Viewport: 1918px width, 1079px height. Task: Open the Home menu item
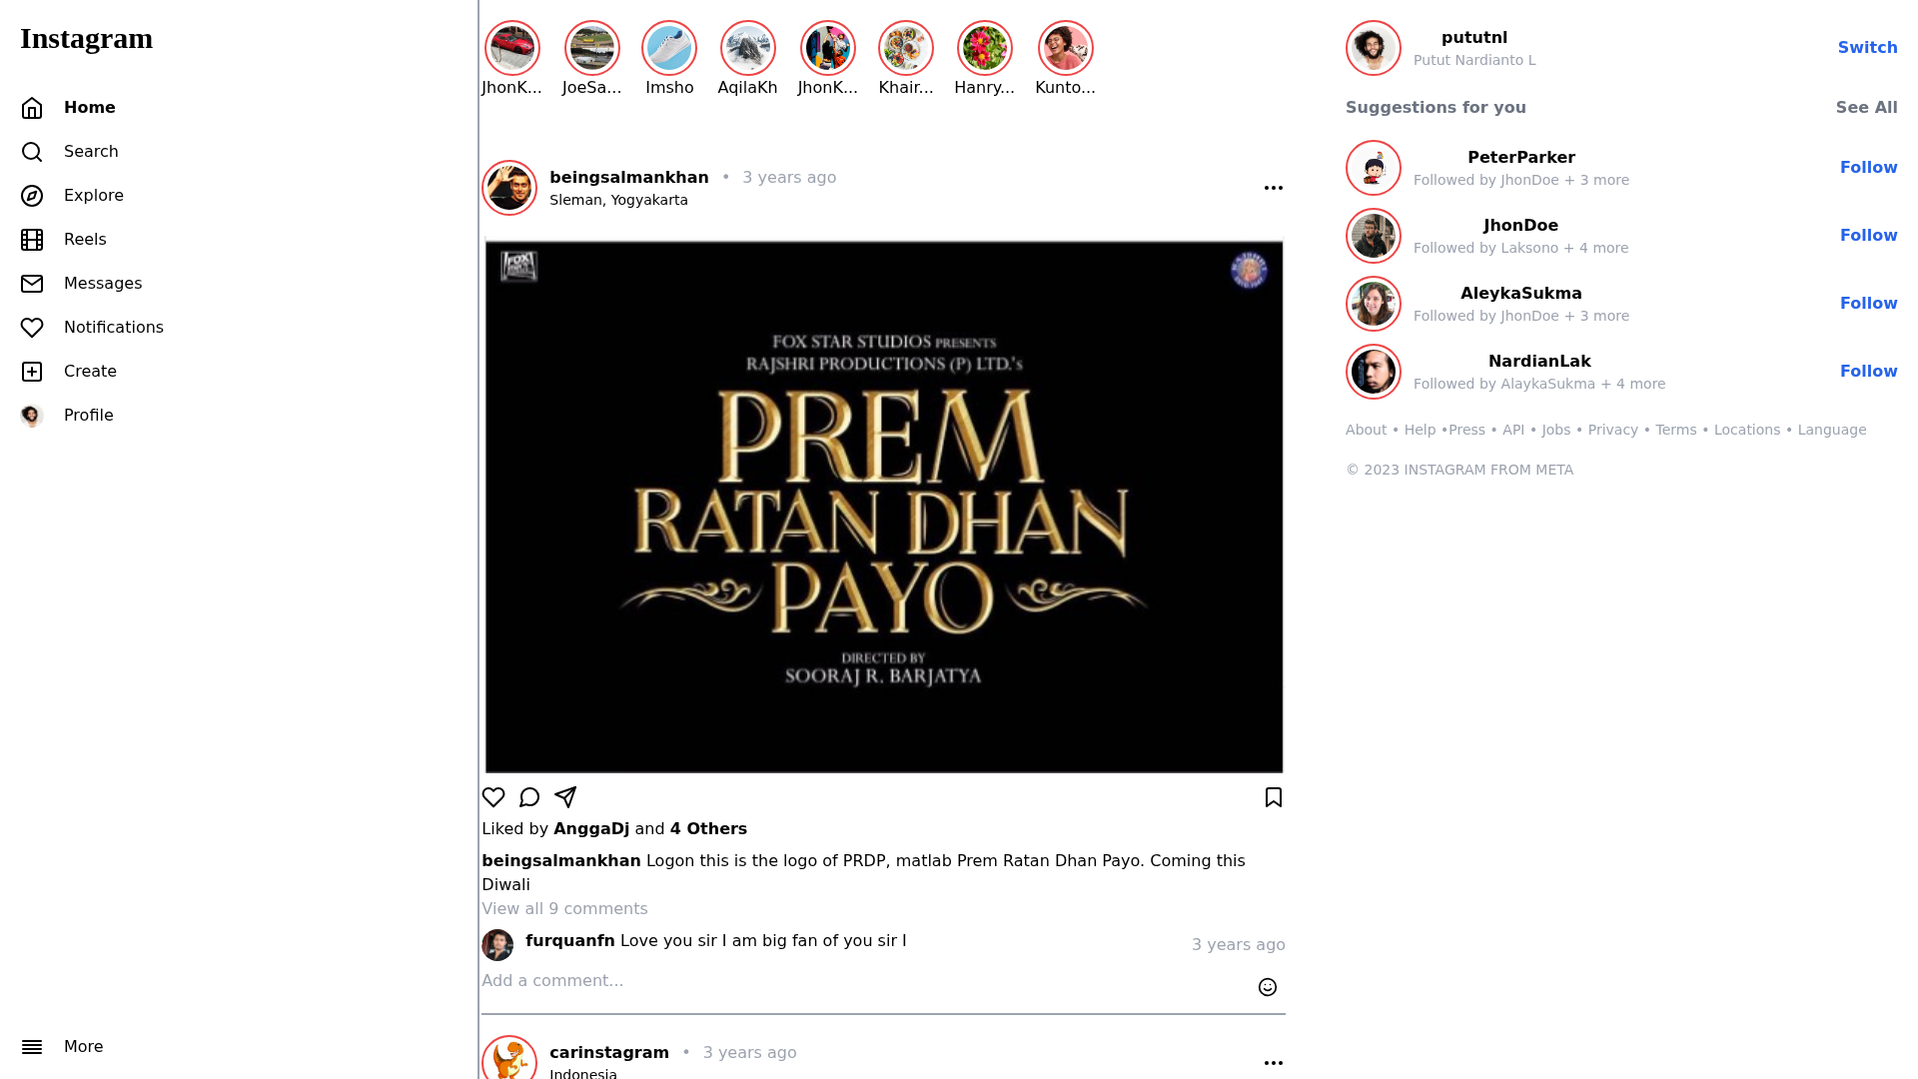coord(90,108)
